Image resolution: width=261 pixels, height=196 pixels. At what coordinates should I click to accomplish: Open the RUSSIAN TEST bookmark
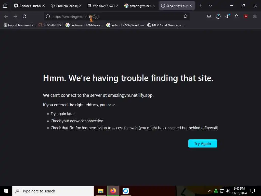51,25
